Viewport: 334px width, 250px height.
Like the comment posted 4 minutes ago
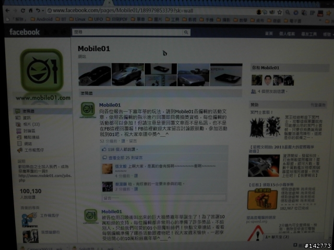136,176
